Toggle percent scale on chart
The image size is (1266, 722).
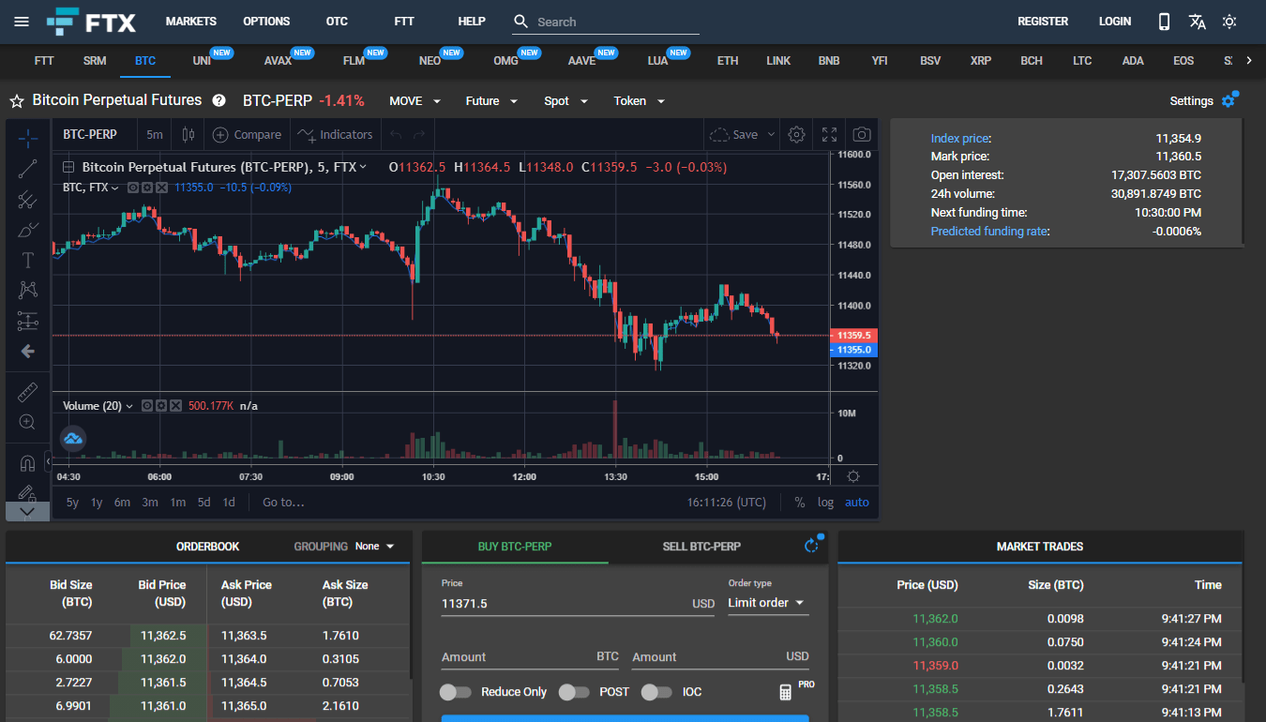[800, 502]
